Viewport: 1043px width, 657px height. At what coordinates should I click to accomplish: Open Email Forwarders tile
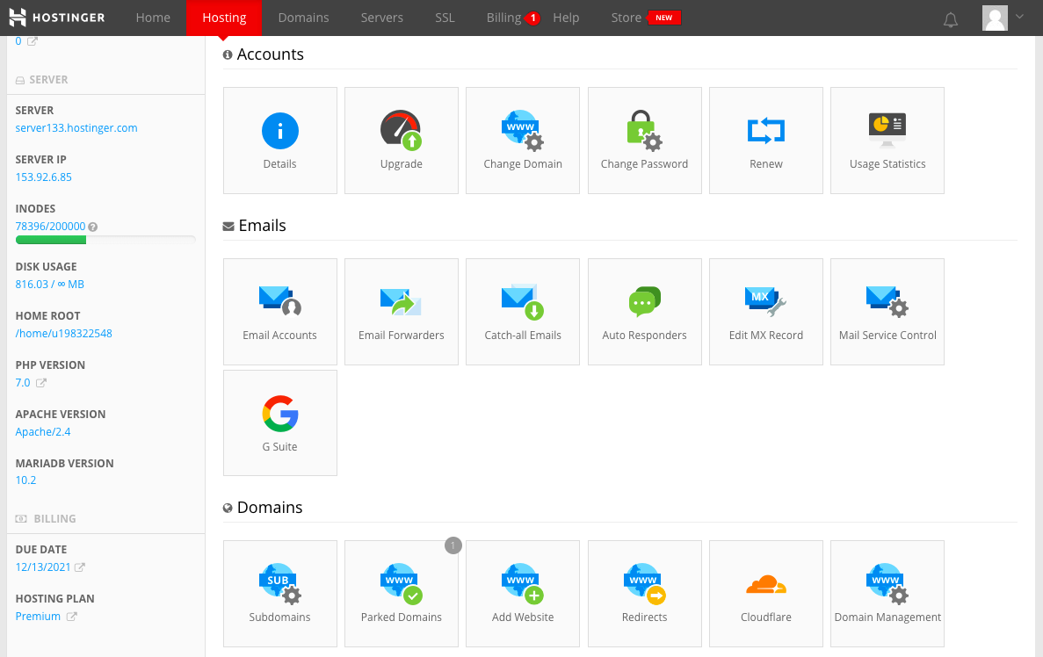[x=401, y=312]
